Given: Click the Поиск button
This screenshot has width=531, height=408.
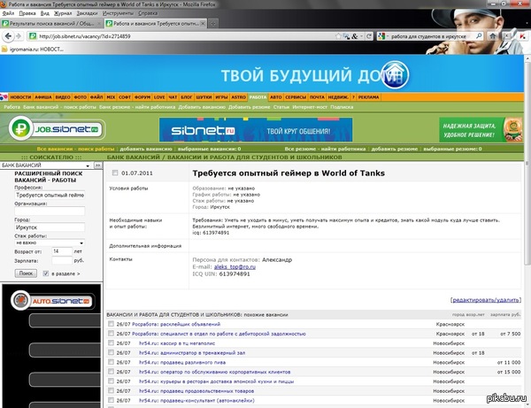Looking at the screenshot, I should 26,273.
